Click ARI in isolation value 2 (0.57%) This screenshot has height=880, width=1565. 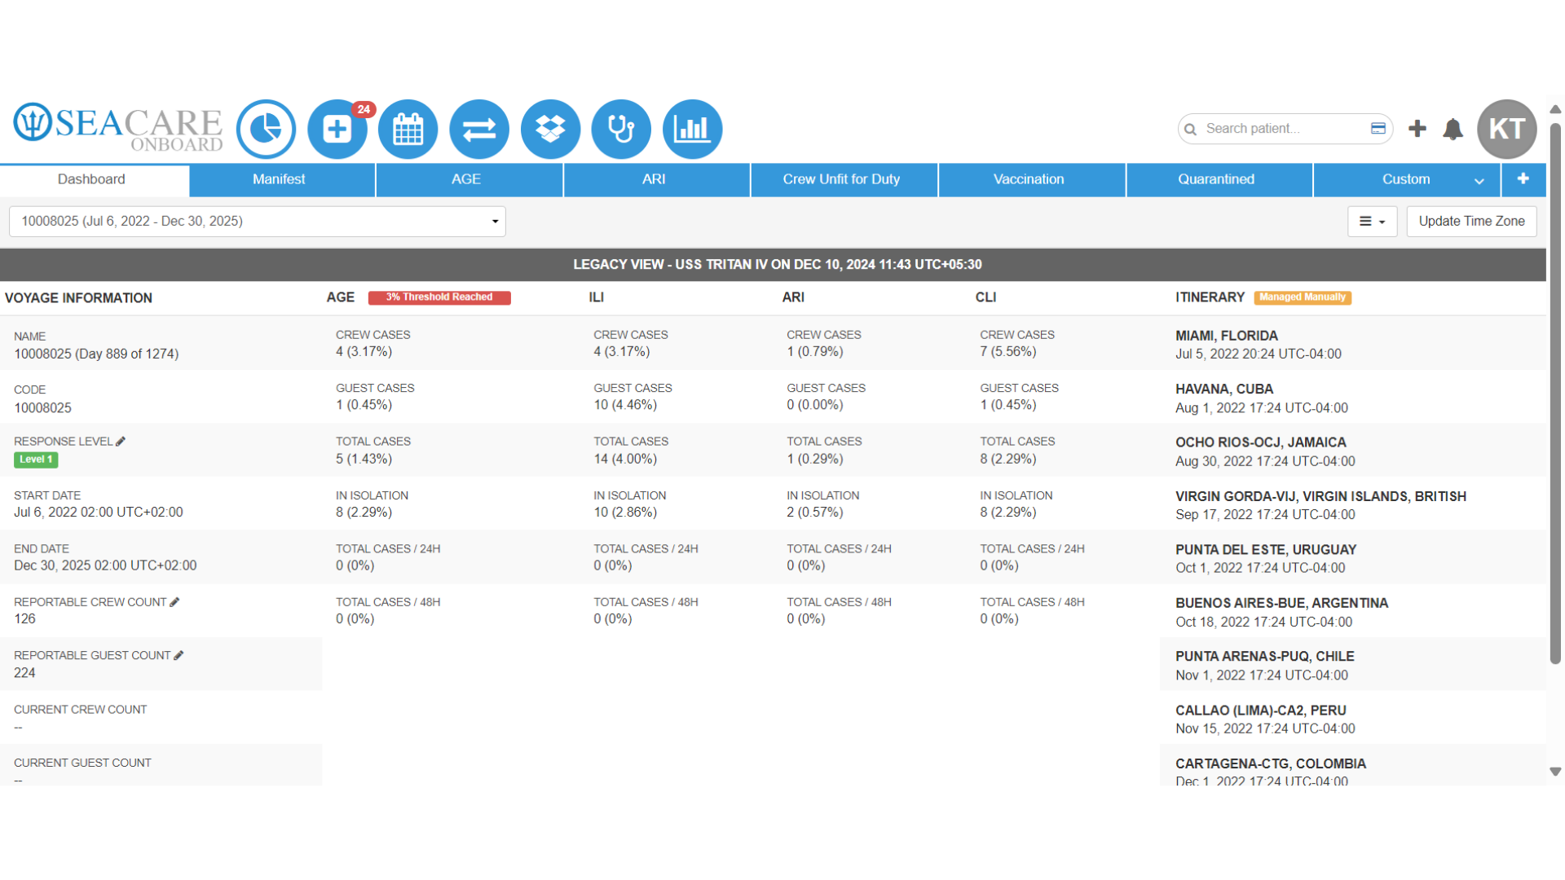click(x=815, y=513)
